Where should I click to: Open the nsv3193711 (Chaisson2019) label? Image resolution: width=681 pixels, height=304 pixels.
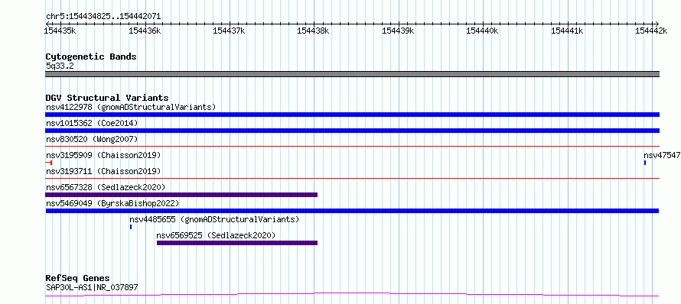point(103,171)
